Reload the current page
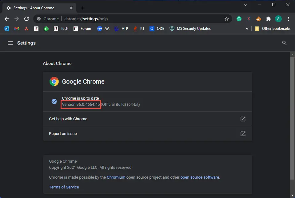This screenshot has width=295, height=198. pos(26,19)
